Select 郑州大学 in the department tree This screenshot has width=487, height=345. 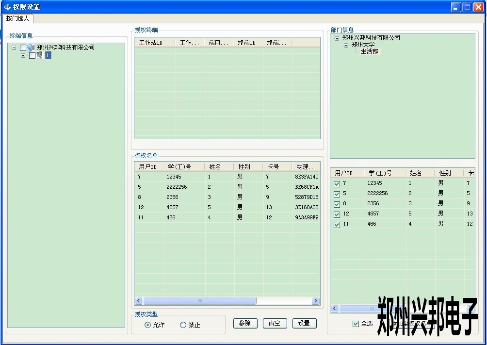coord(363,45)
